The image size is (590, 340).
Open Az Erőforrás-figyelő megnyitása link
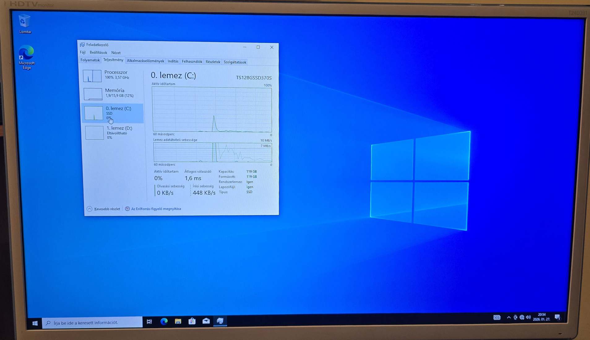coord(156,209)
